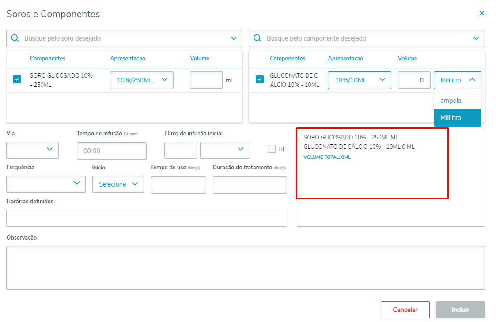Open the Início Selecione dropdown
The width and height of the screenshot is (496, 322).
pos(118,184)
